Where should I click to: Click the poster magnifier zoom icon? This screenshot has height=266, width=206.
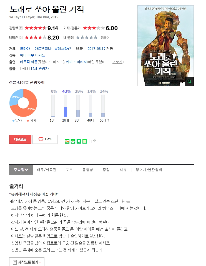click(x=189, y=82)
